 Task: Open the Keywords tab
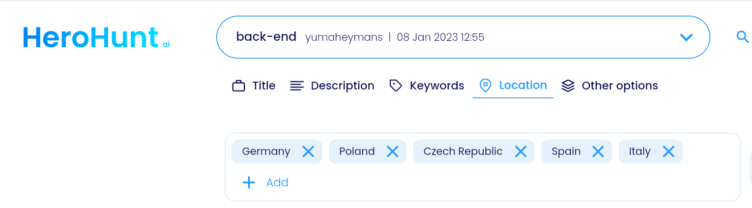427,86
